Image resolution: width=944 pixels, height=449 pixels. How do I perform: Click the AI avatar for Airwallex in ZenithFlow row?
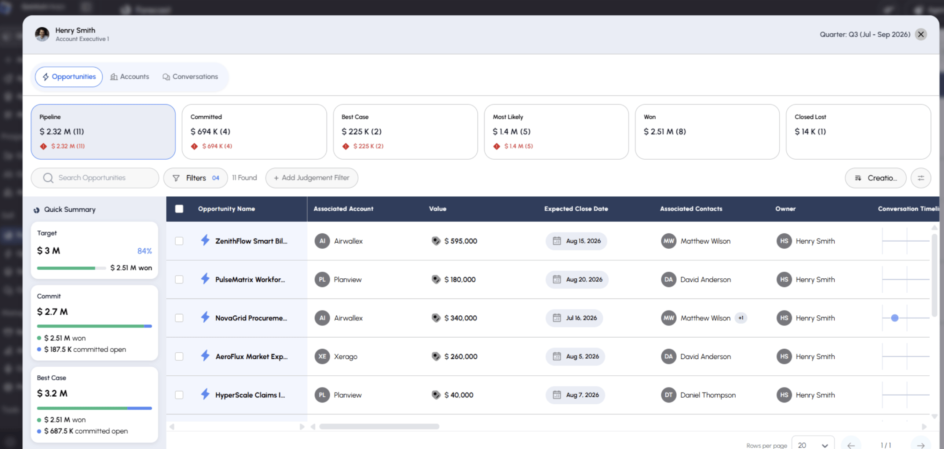(x=322, y=241)
